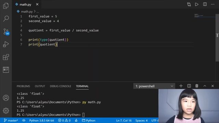The image size is (219, 123).
Task: Maximize panel size with up chevron
Action: coord(205,86)
